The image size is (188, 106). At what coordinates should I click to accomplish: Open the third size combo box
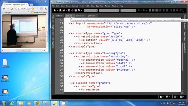(128, 11)
